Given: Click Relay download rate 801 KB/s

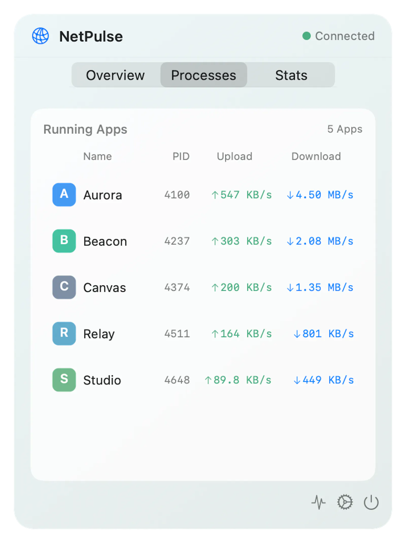Looking at the screenshot, I should coord(324,334).
